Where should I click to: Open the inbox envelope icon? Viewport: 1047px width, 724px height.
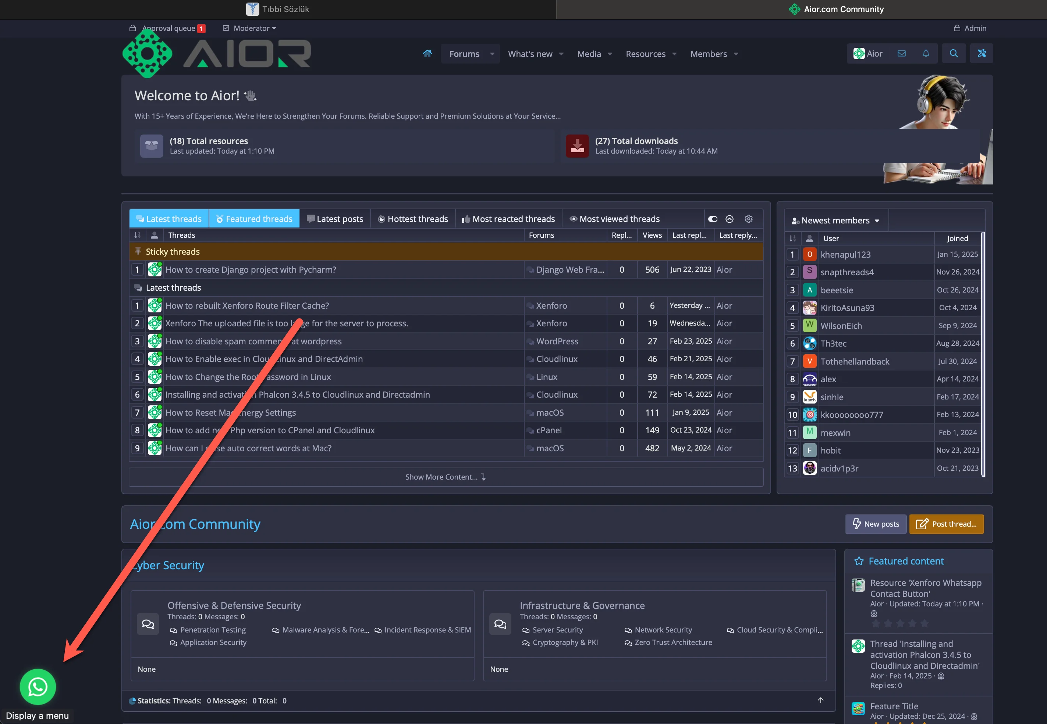[902, 54]
